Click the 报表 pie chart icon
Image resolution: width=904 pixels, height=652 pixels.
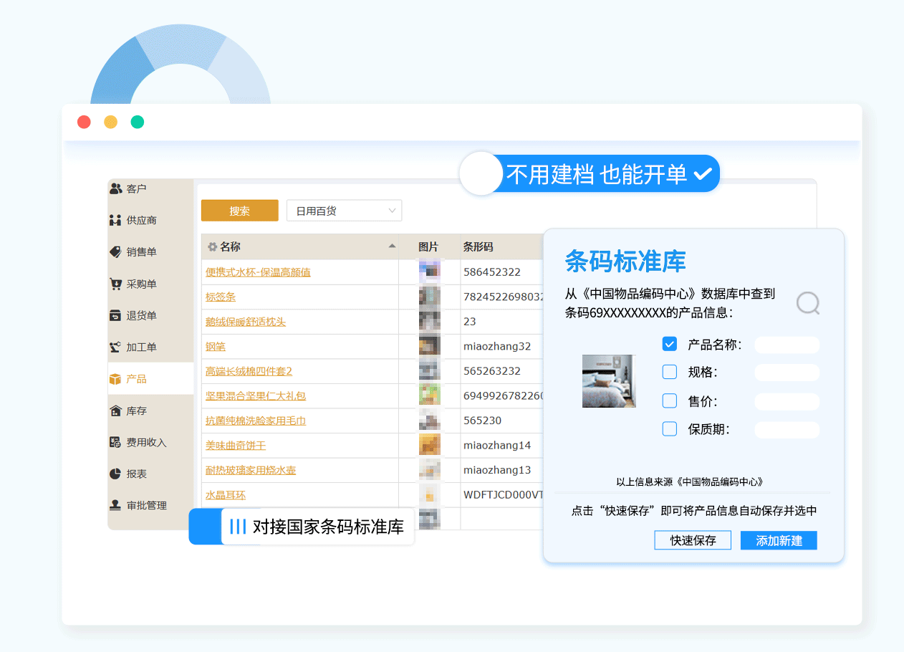115,474
